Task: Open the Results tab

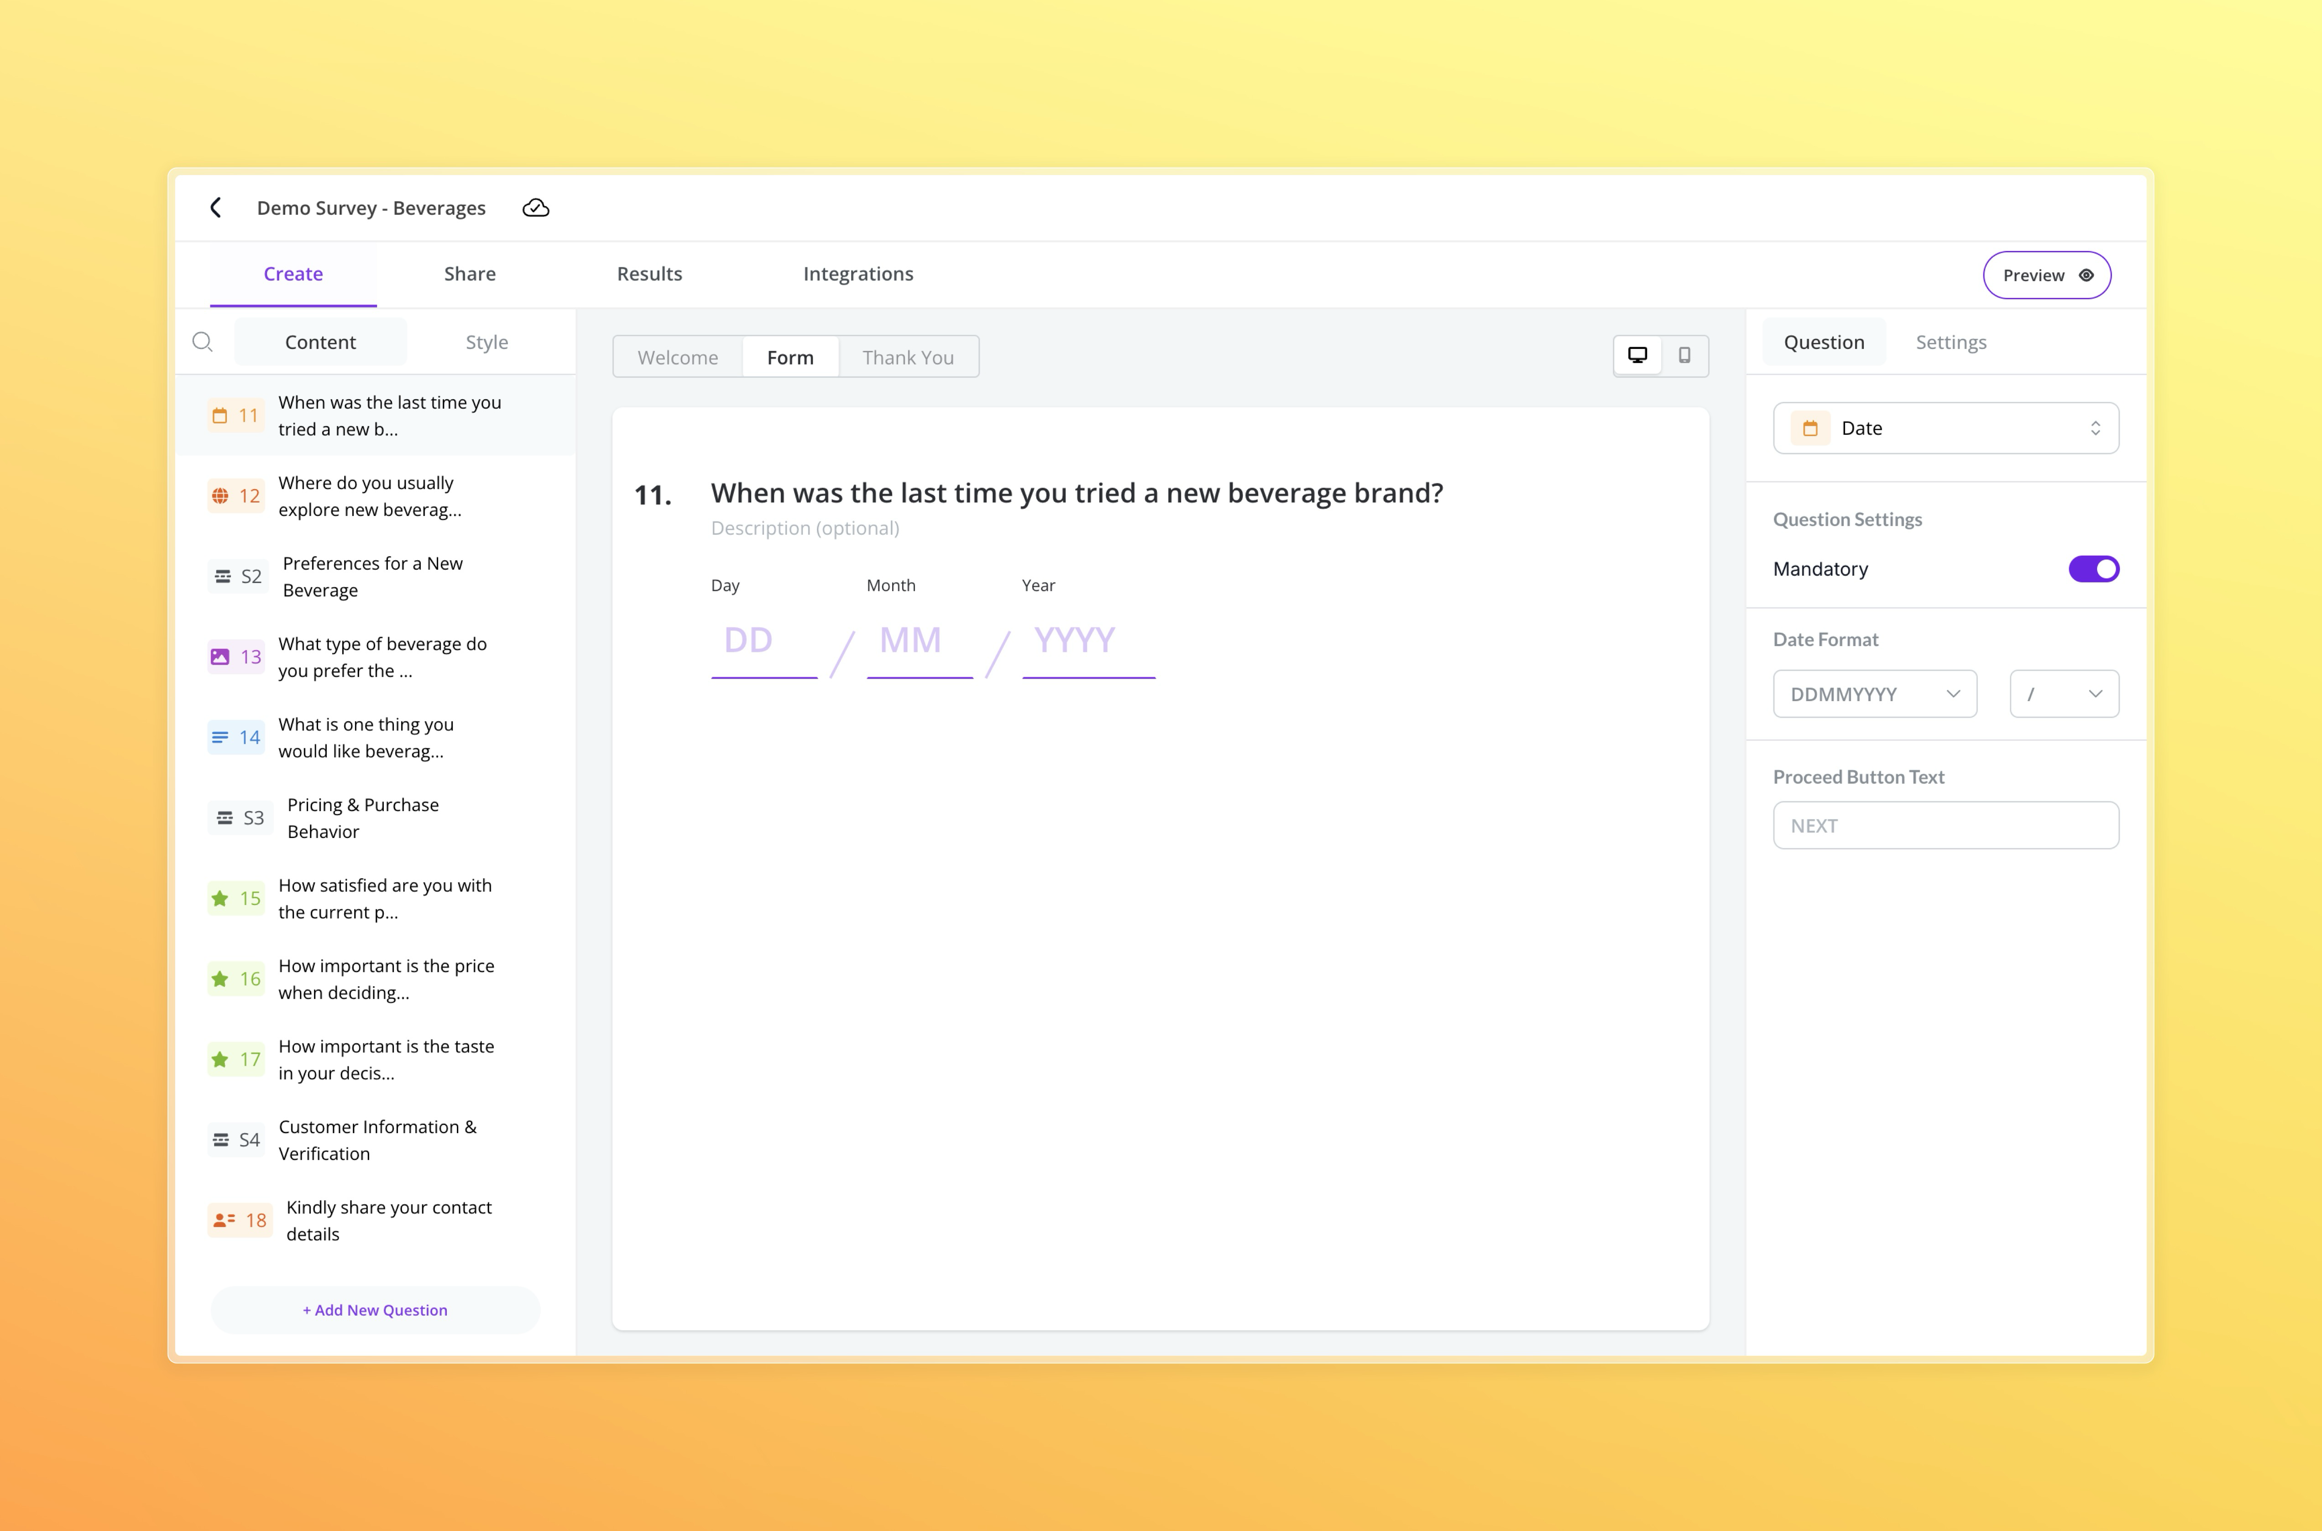Action: 649,274
